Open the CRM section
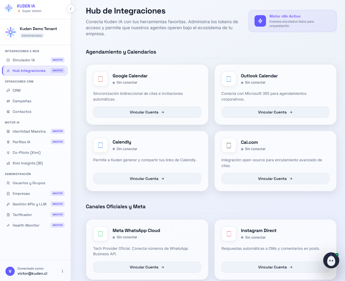 click(35, 91)
